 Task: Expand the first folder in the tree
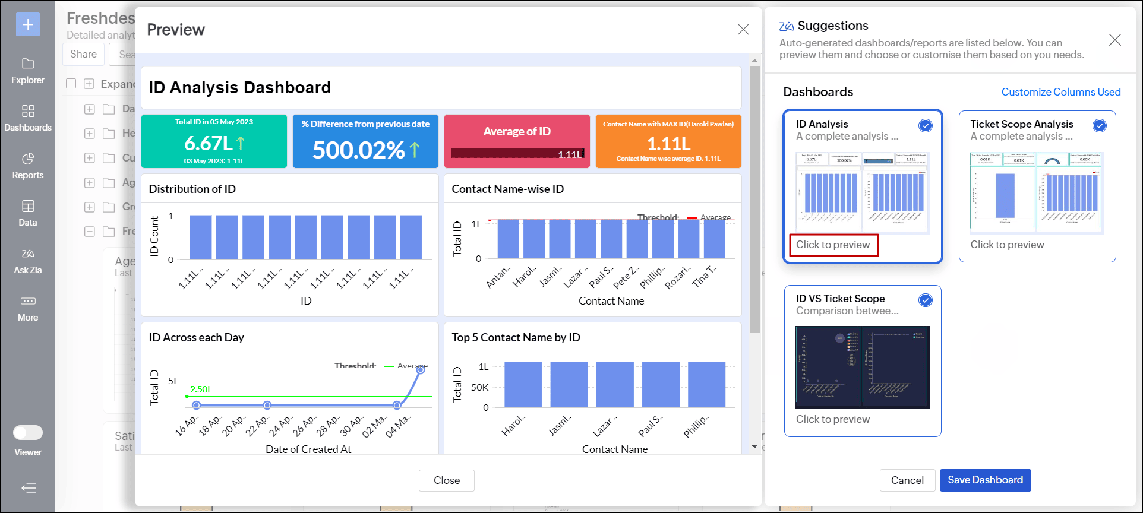point(90,109)
